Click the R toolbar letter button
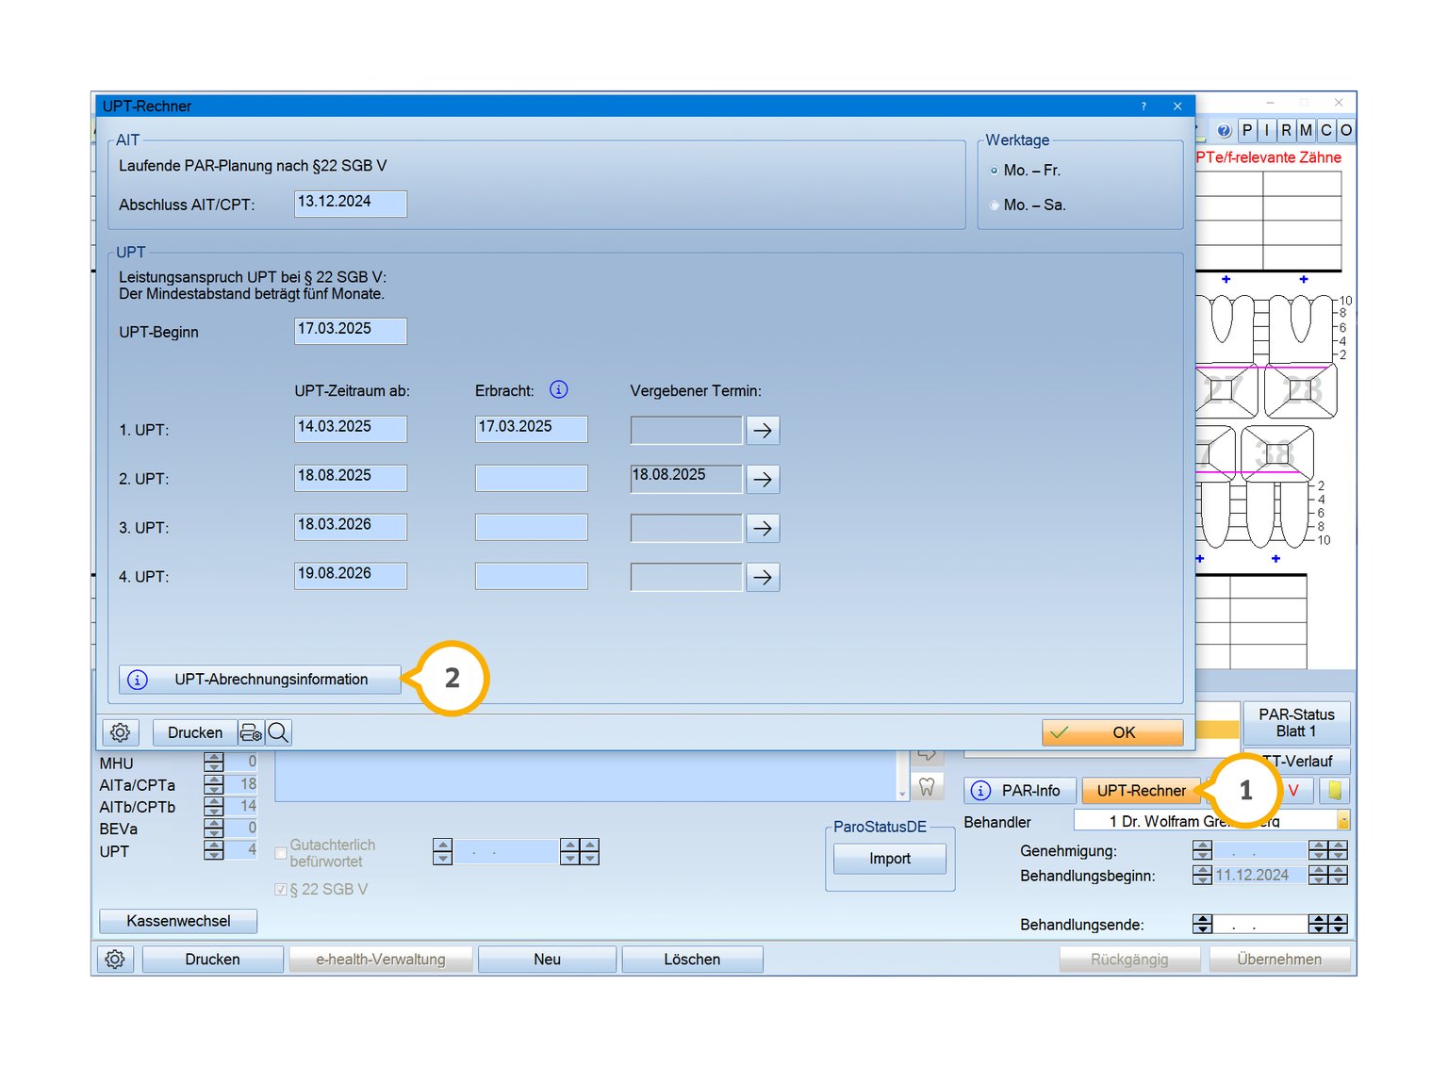Viewport: 1448px width, 1067px height. pos(1287,130)
